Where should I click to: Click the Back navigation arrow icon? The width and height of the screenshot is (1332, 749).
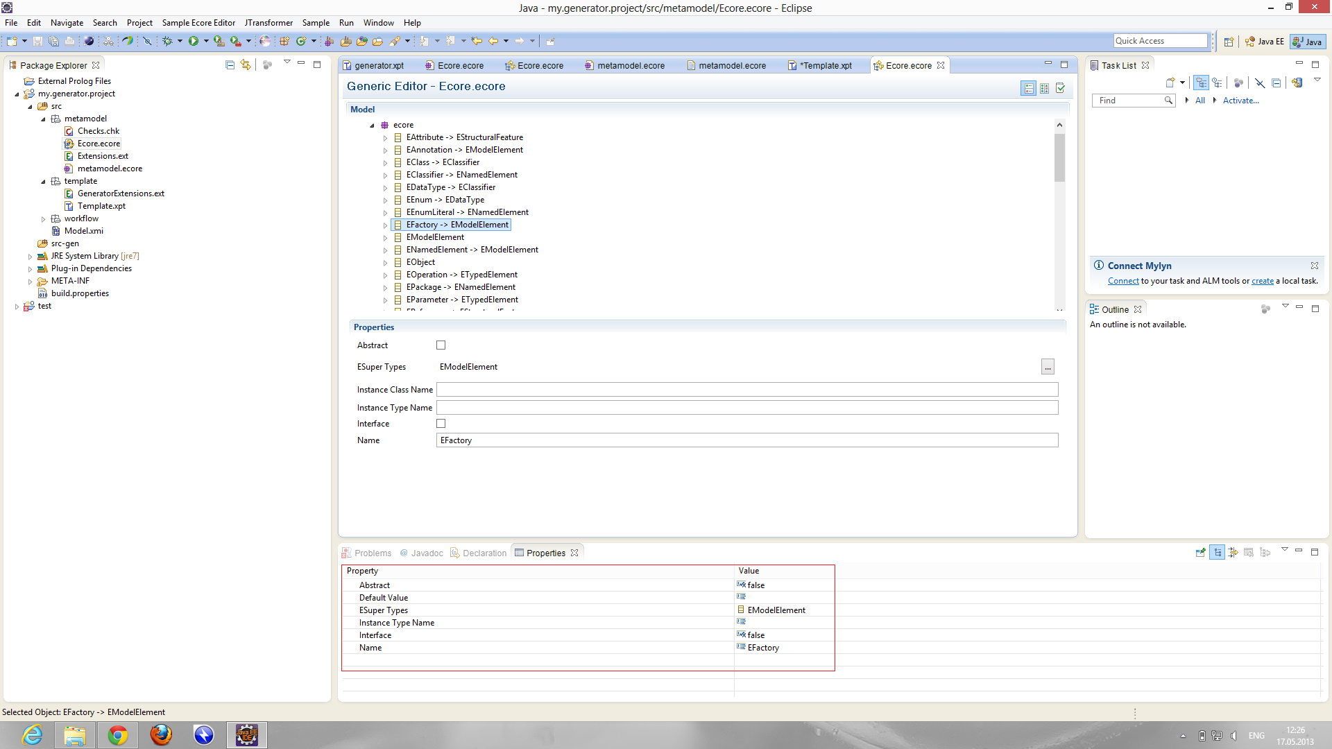[493, 42]
